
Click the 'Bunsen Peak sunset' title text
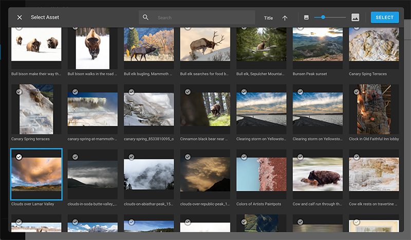310,74
